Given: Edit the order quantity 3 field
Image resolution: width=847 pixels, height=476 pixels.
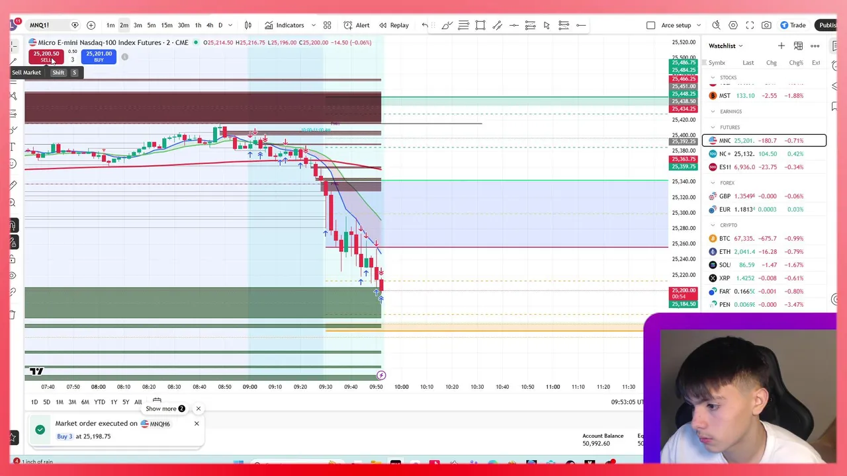Looking at the screenshot, I should click(x=73, y=59).
